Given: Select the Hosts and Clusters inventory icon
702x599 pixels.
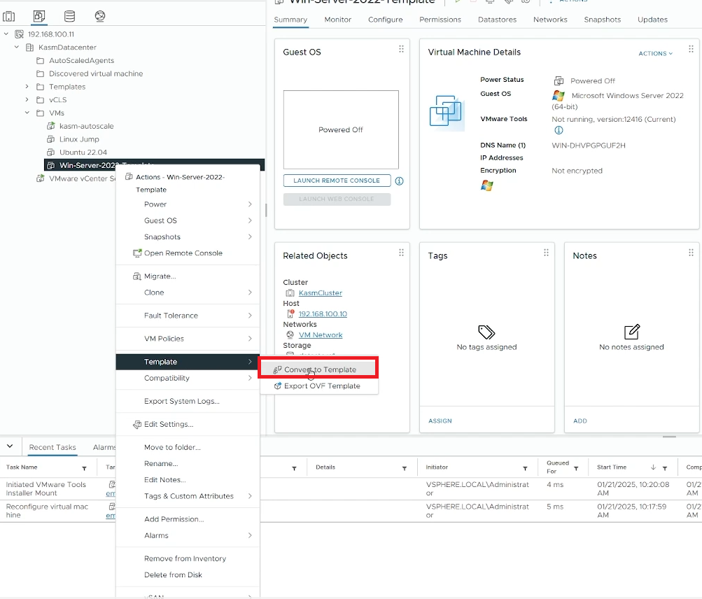Looking at the screenshot, I should [10, 15].
